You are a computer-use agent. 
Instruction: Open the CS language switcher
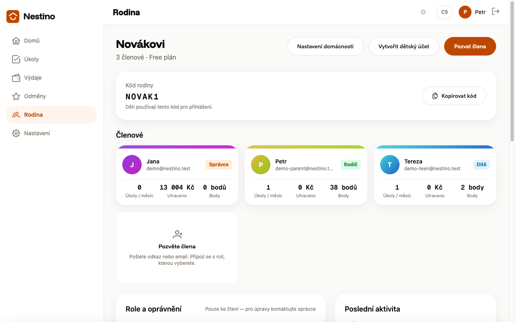coord(445,12)
